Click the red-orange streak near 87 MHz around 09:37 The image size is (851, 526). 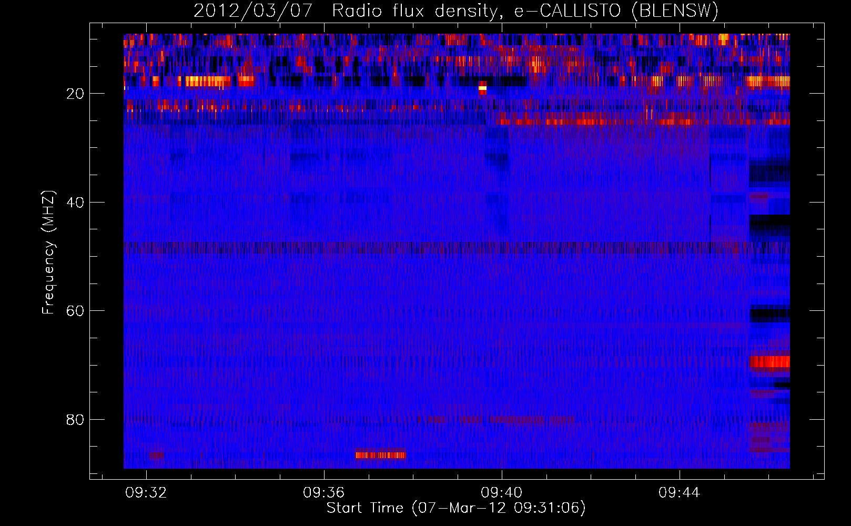(381, 454)
